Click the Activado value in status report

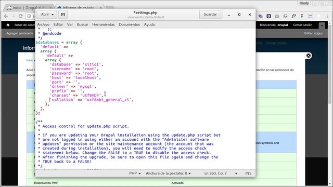tap(177, 183)
